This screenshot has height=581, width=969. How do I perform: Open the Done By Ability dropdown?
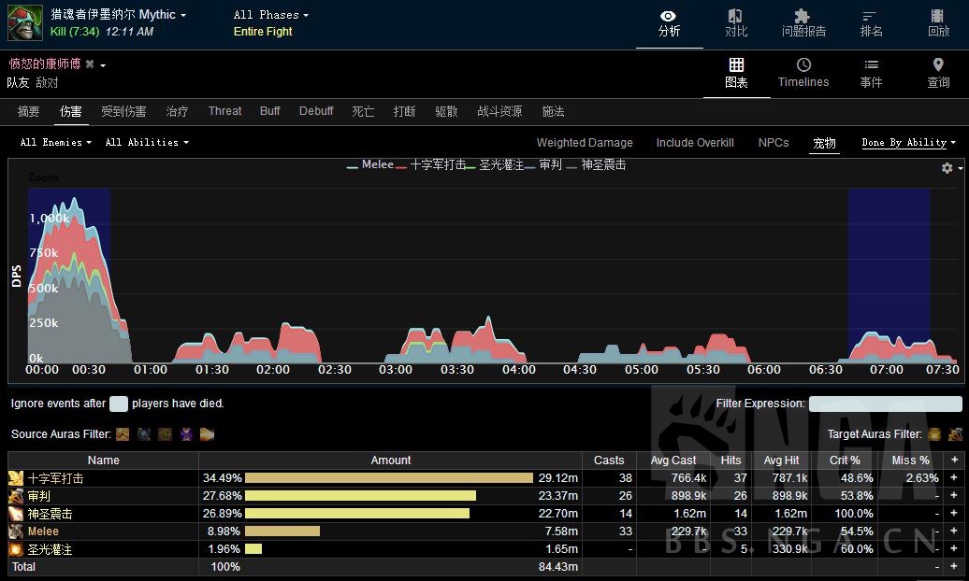908,143
